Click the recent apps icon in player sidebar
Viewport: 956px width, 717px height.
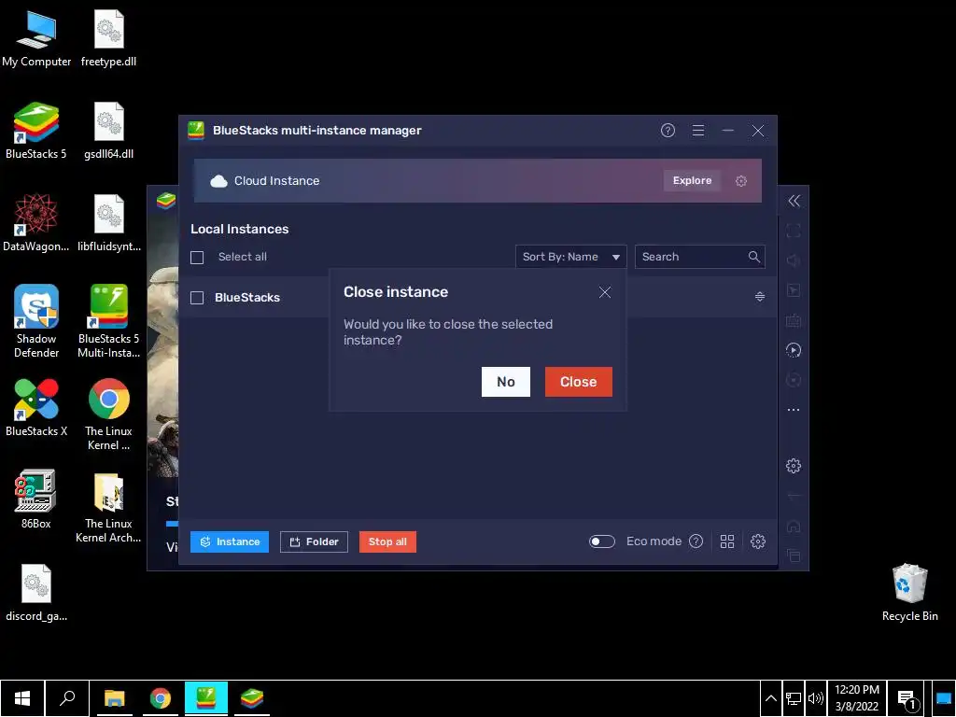click(794, 555)
